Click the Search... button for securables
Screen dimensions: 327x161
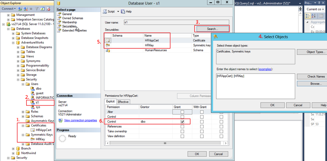pyautogui.click(x=212, y=29)
